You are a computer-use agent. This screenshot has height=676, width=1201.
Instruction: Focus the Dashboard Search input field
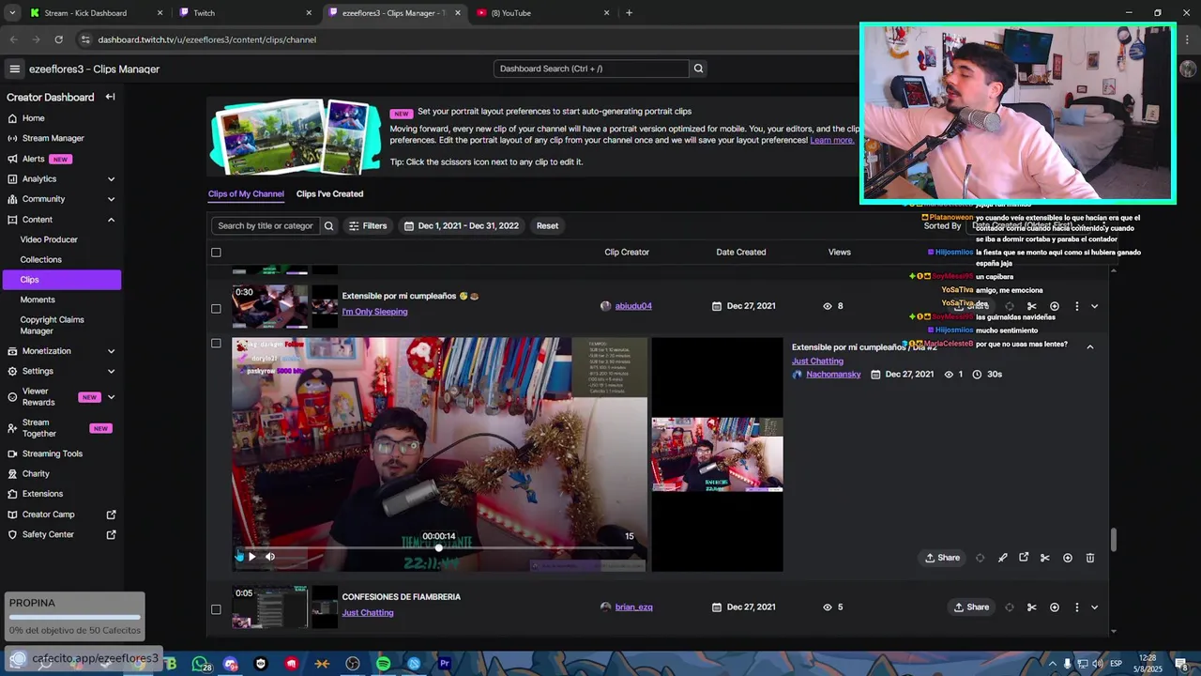click(591, 69)
